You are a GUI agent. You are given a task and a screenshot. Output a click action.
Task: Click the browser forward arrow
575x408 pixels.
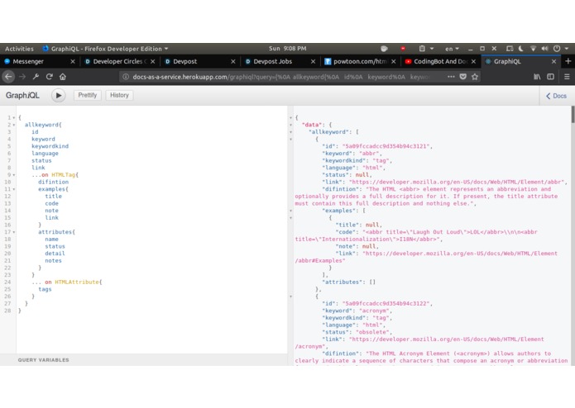click(22, 77)
